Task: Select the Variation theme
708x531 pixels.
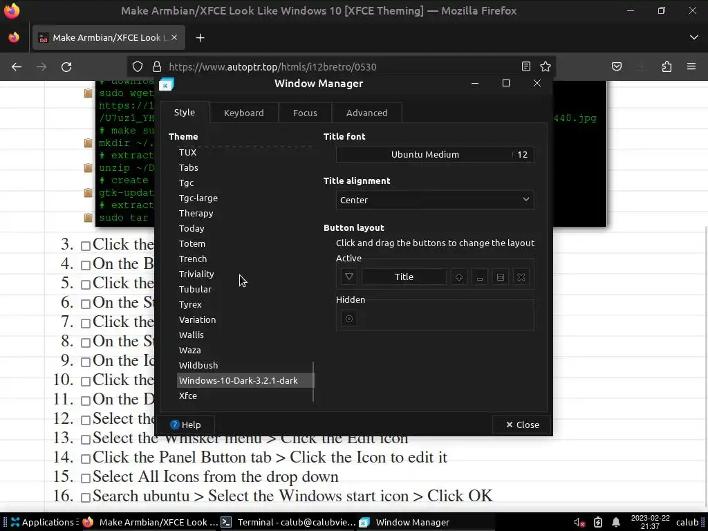Action: click(x=245, y=319)
